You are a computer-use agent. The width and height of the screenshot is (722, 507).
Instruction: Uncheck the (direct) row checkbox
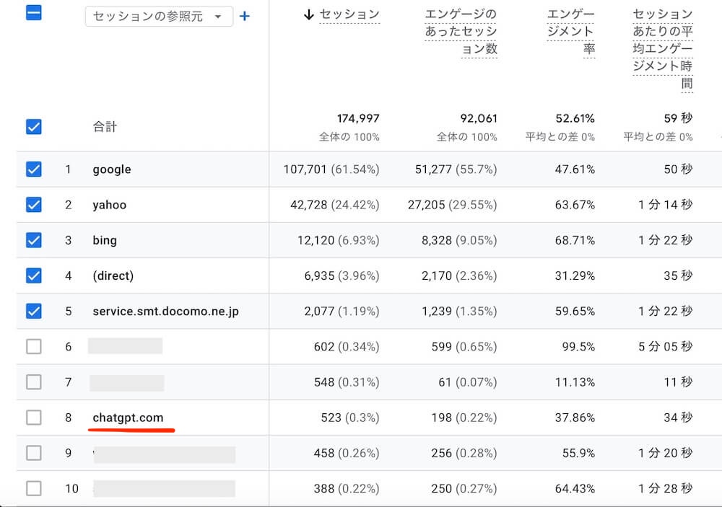(x=34, y=275)
